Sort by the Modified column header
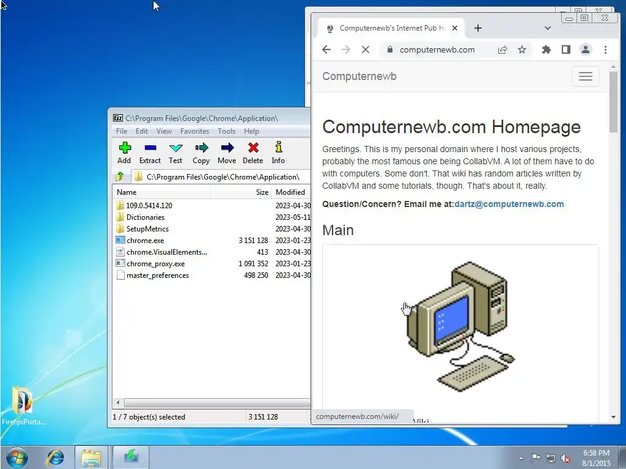Image resolution: width=626 pixels, height=469 pixels. [x=292, y=192]
